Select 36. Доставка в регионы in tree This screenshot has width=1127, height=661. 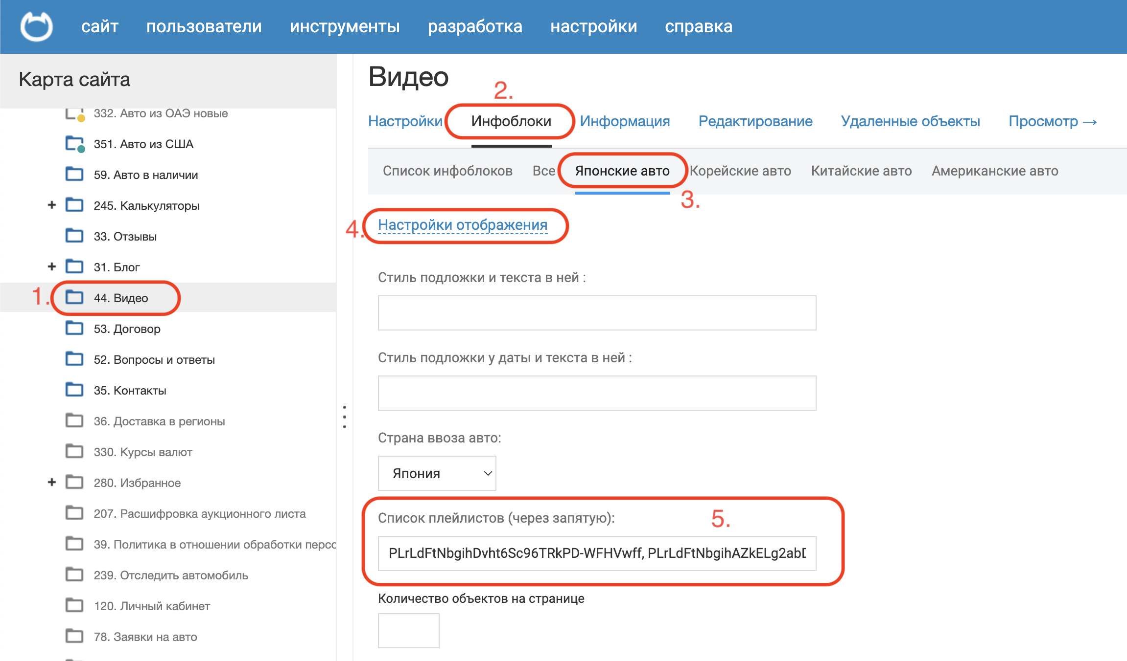pos(159,421)
